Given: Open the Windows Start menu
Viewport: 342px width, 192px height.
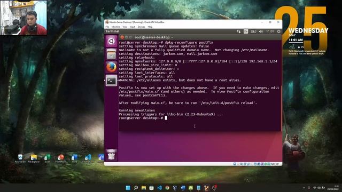Looking at the screenshot, I should (128, 188).
